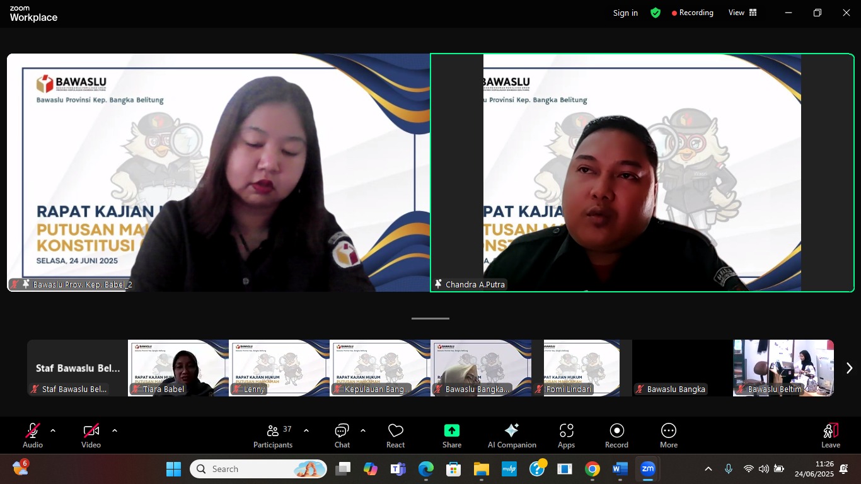Open the React reactions menu
Screen dimensions: 861x484
click(x=395, y=435)
